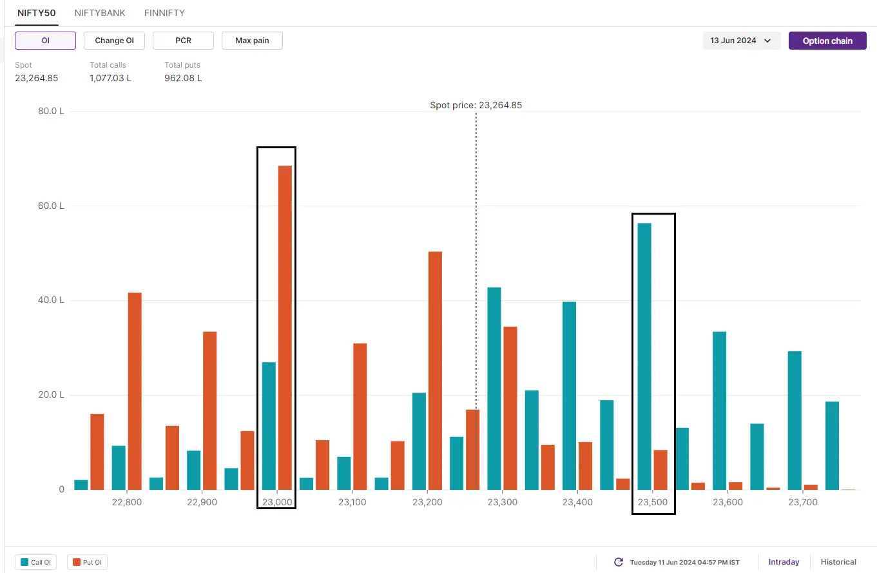The image size is (877, 573).
Task: Open the Option chain
Action: (827, 41)
